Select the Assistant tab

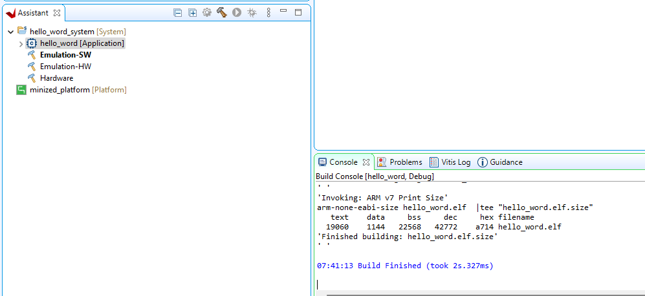33,13
